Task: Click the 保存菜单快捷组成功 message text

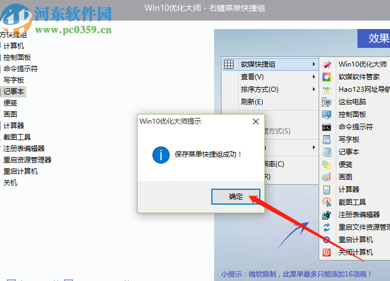Action: pos(208,154)
